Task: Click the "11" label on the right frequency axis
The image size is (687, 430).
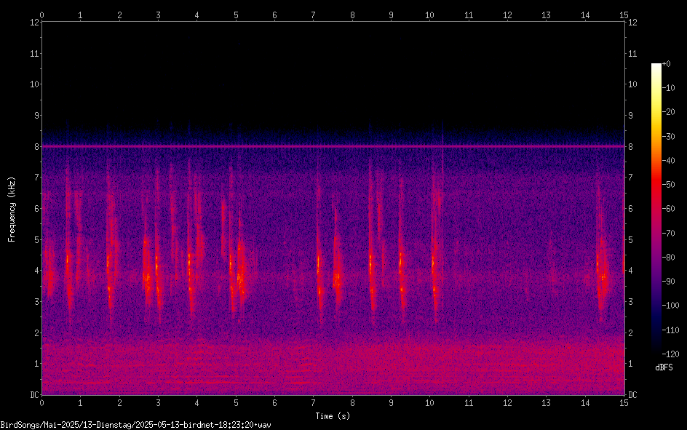Action: (x=632, y=53)
